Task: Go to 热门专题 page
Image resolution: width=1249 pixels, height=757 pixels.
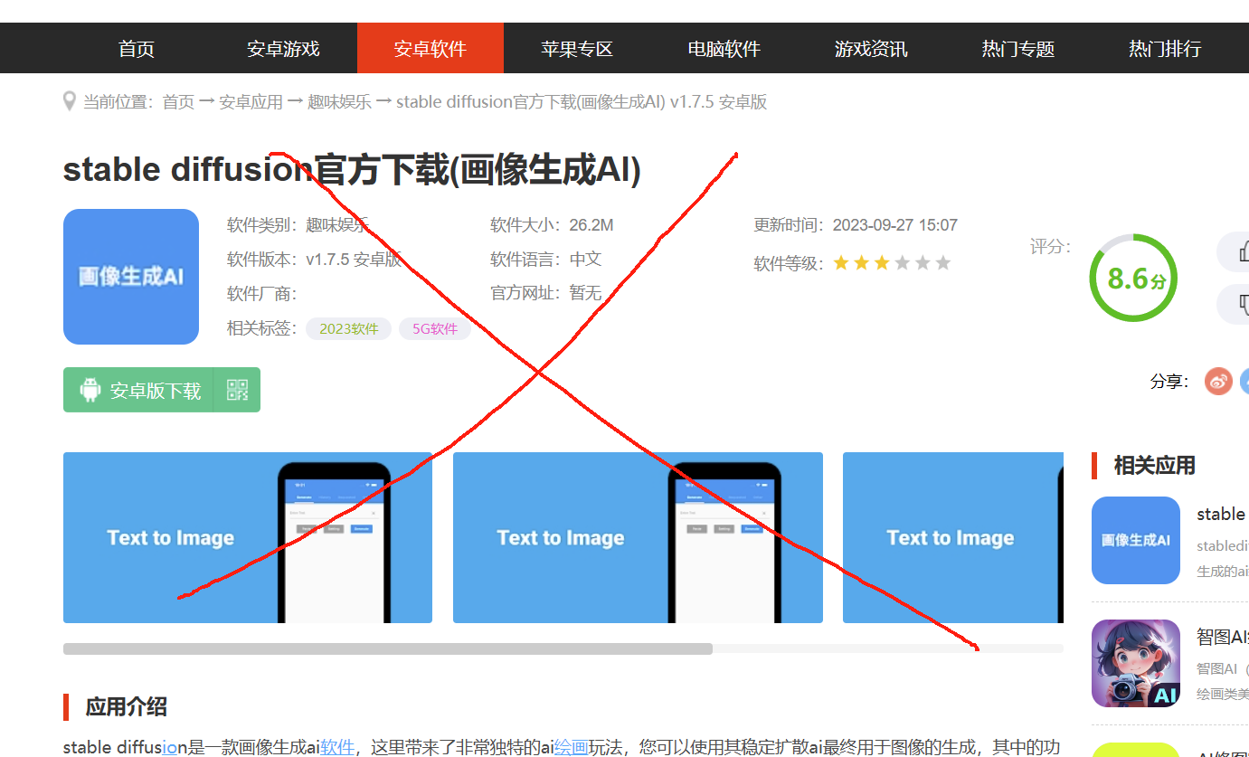Action: [x=1018, y=49]
